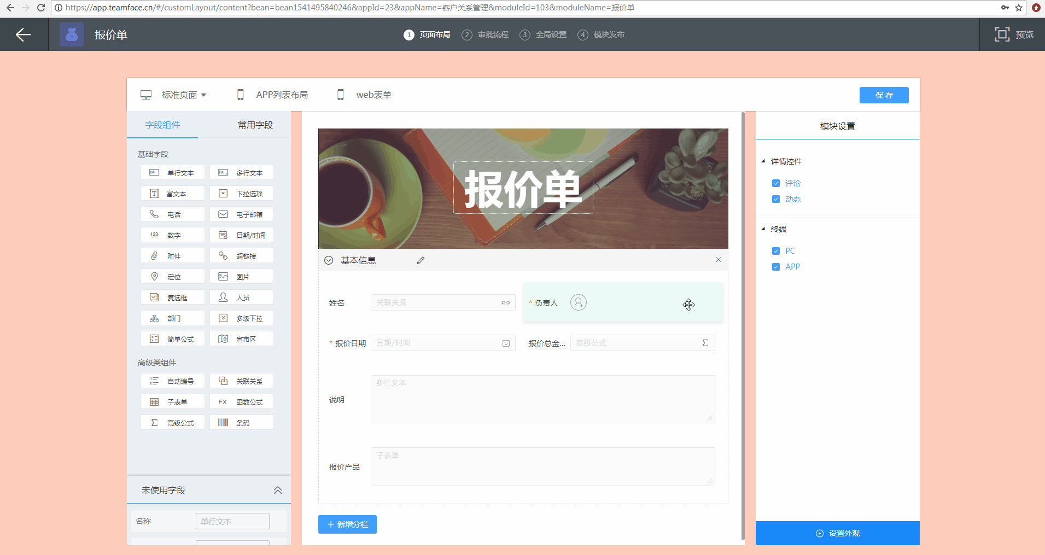
Task: Collapse the 详情控件 section
Action: 763,161
